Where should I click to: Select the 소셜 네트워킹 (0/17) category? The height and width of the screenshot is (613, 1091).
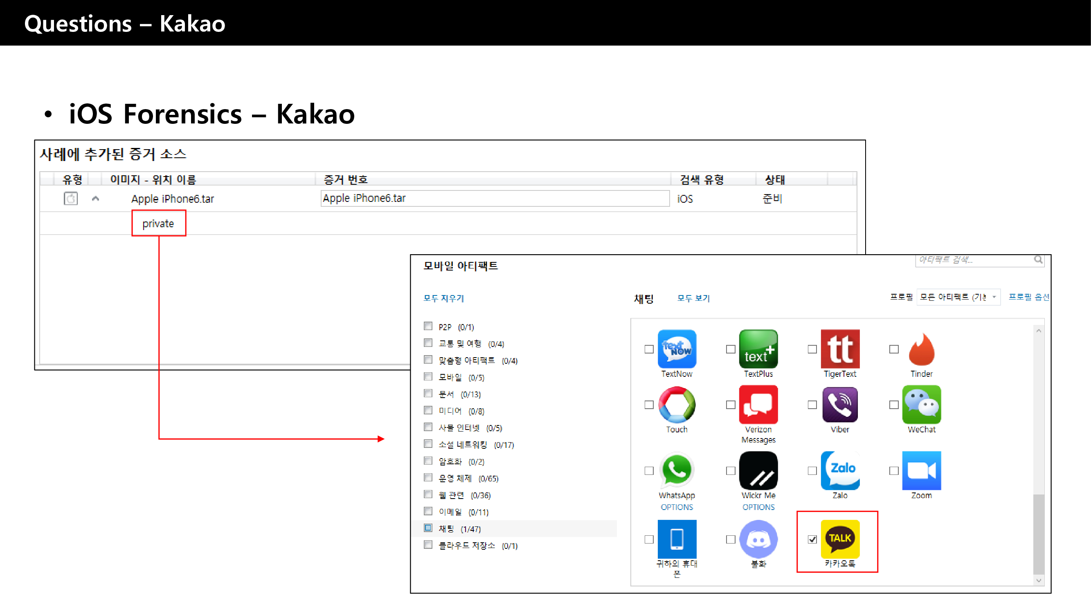(x=476, y=445)
